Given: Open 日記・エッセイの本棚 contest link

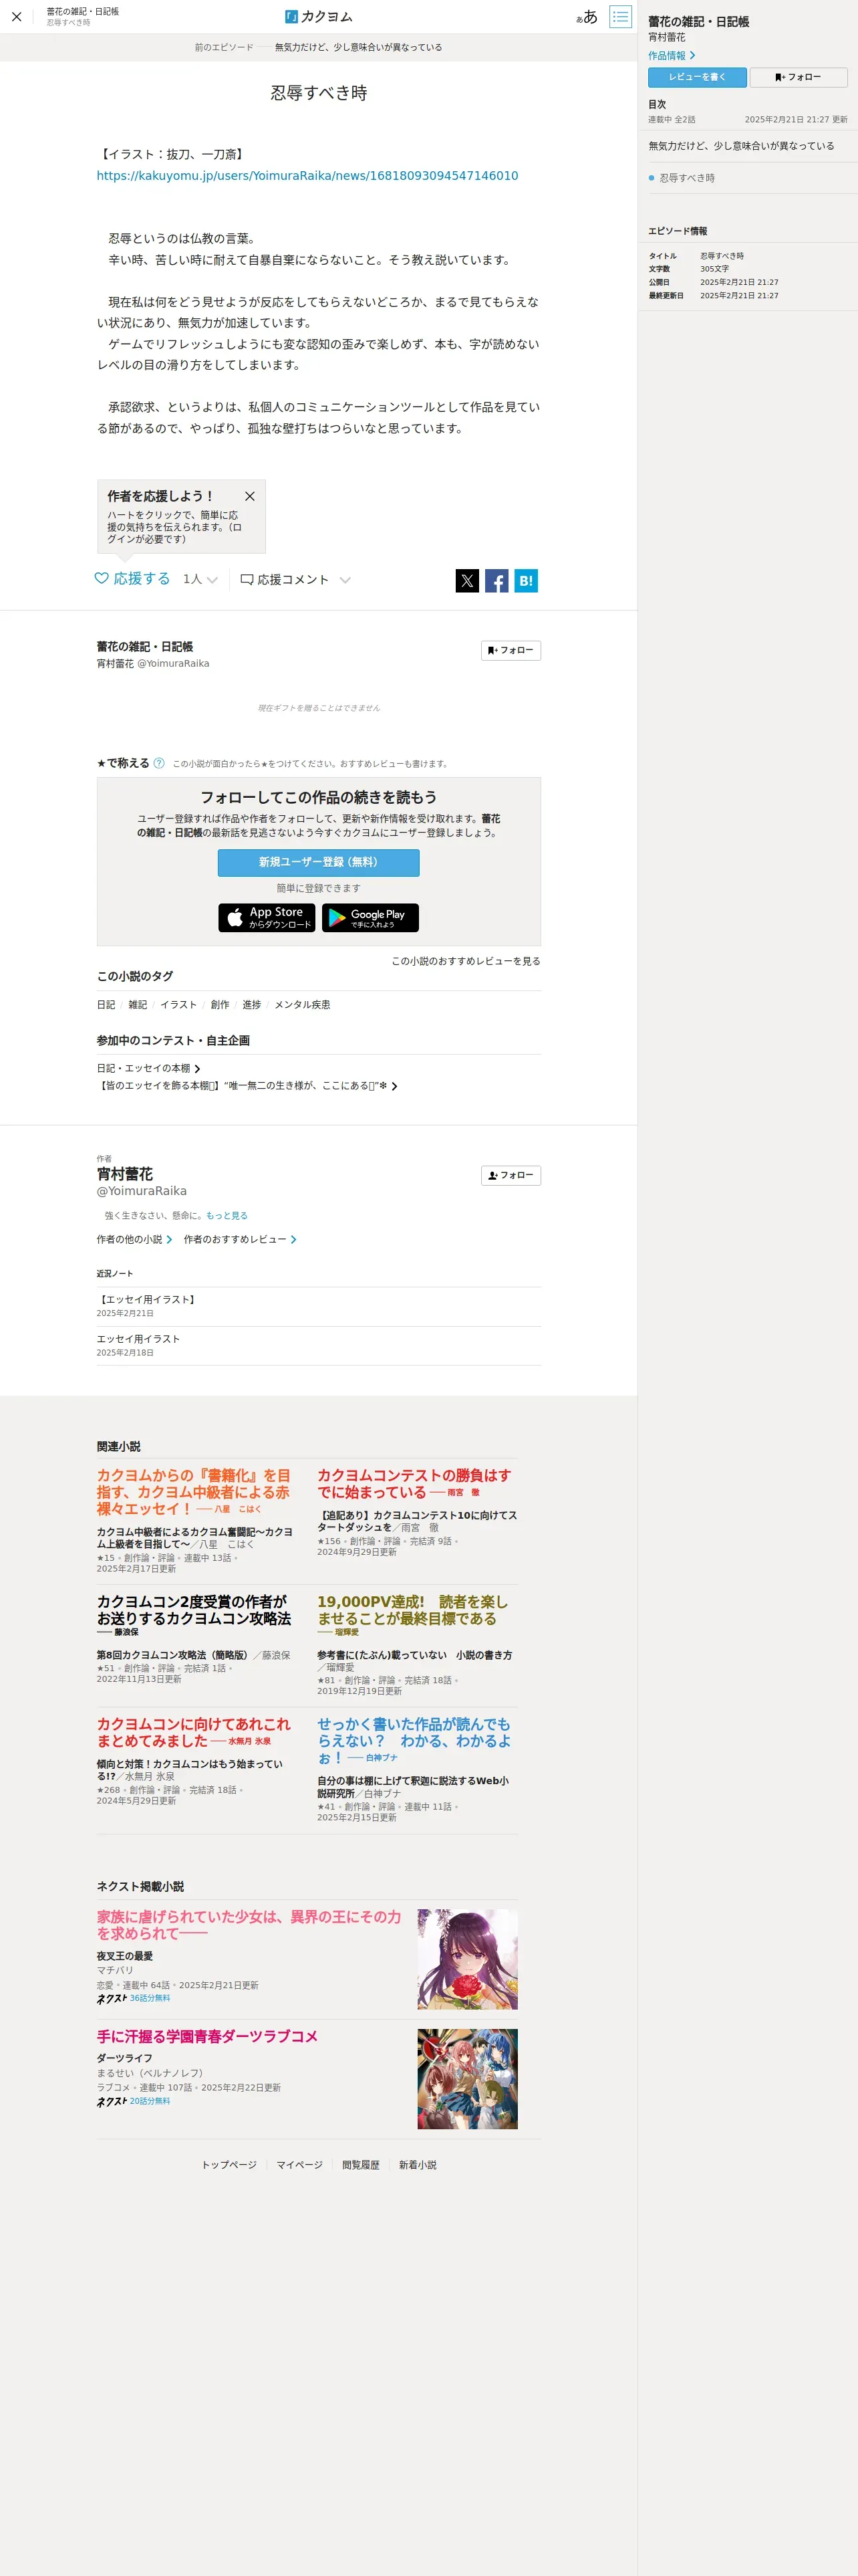Looking at the screenshot, I should coord(149,1069).
